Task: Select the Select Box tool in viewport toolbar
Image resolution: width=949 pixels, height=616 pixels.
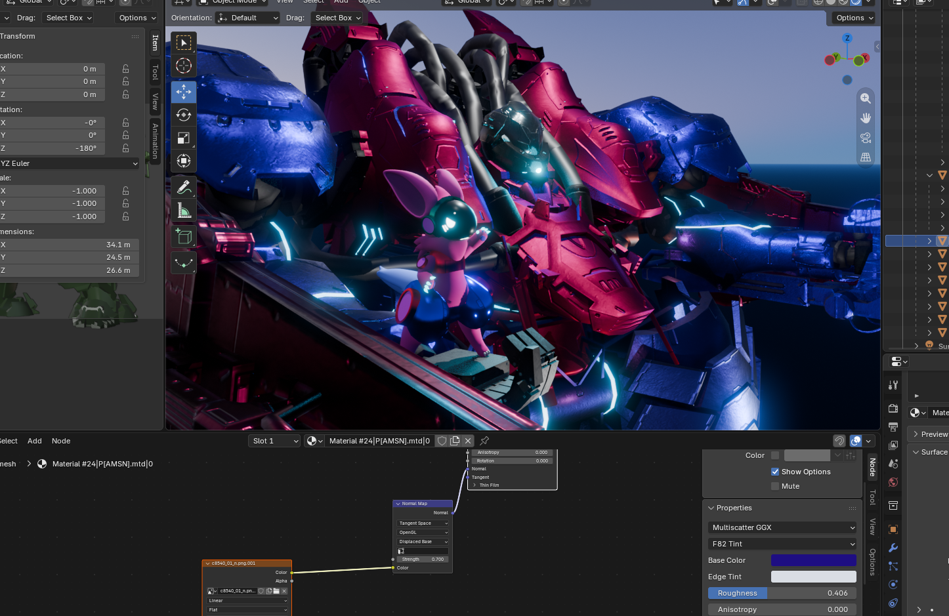Action: (x=184, y=43)
